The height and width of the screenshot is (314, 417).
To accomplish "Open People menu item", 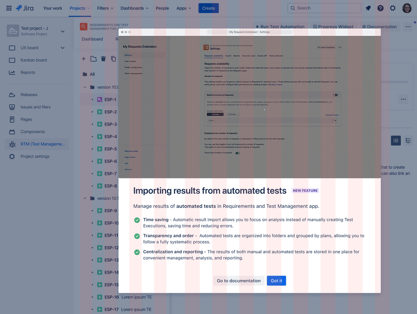I will pyautogui.click(x=162, y=8).
